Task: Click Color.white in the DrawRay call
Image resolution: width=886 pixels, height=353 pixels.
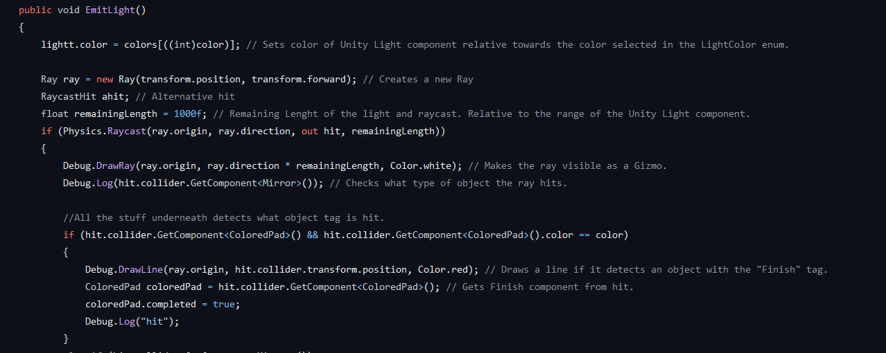Action: coord(429,166)
